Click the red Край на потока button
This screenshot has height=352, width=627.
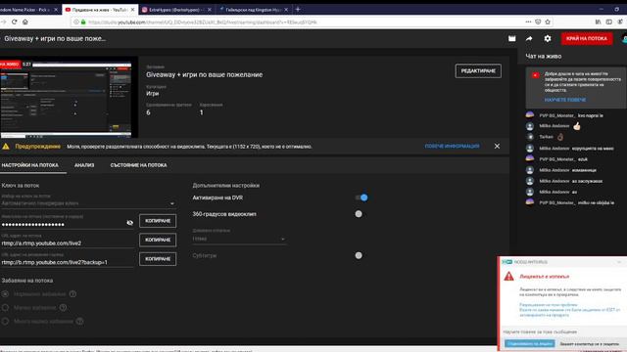click(x=586, y=39)
